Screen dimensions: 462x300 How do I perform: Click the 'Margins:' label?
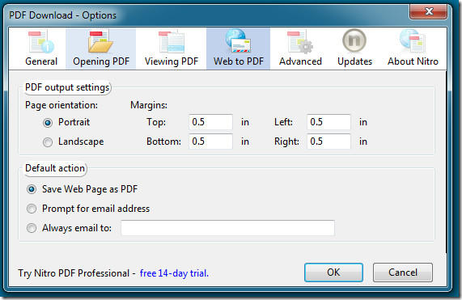tap(149, 105)
